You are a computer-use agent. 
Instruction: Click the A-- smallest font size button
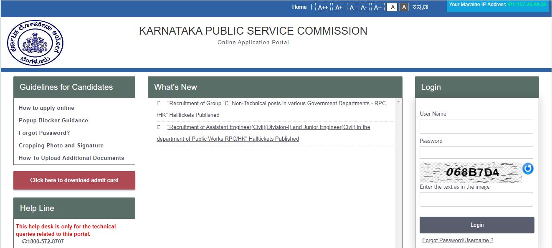pyautogui.click(x=377, y=8)
